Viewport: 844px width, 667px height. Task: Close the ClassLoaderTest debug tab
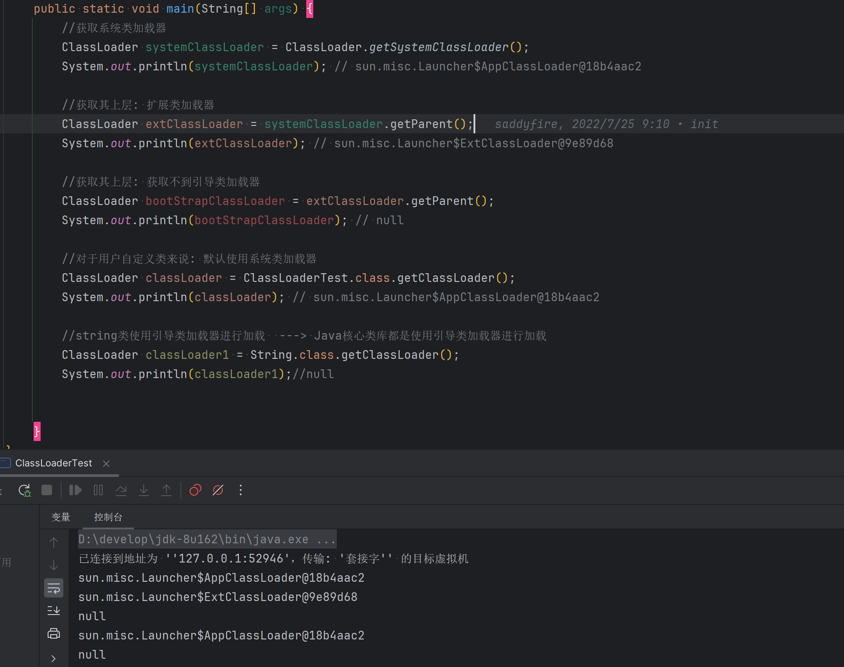[x=106, y=463]
